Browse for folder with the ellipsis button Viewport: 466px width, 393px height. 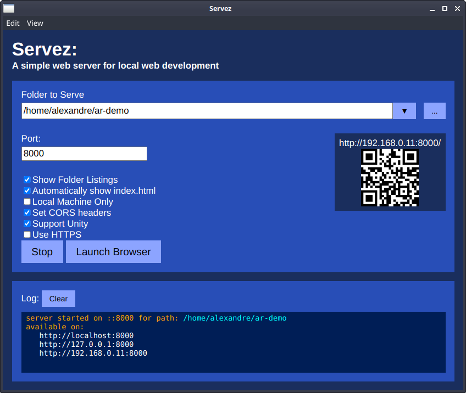[x=434, y=111]
